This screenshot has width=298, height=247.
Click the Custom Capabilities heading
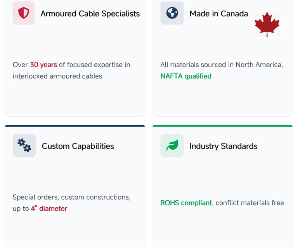[x=78, y=146]
